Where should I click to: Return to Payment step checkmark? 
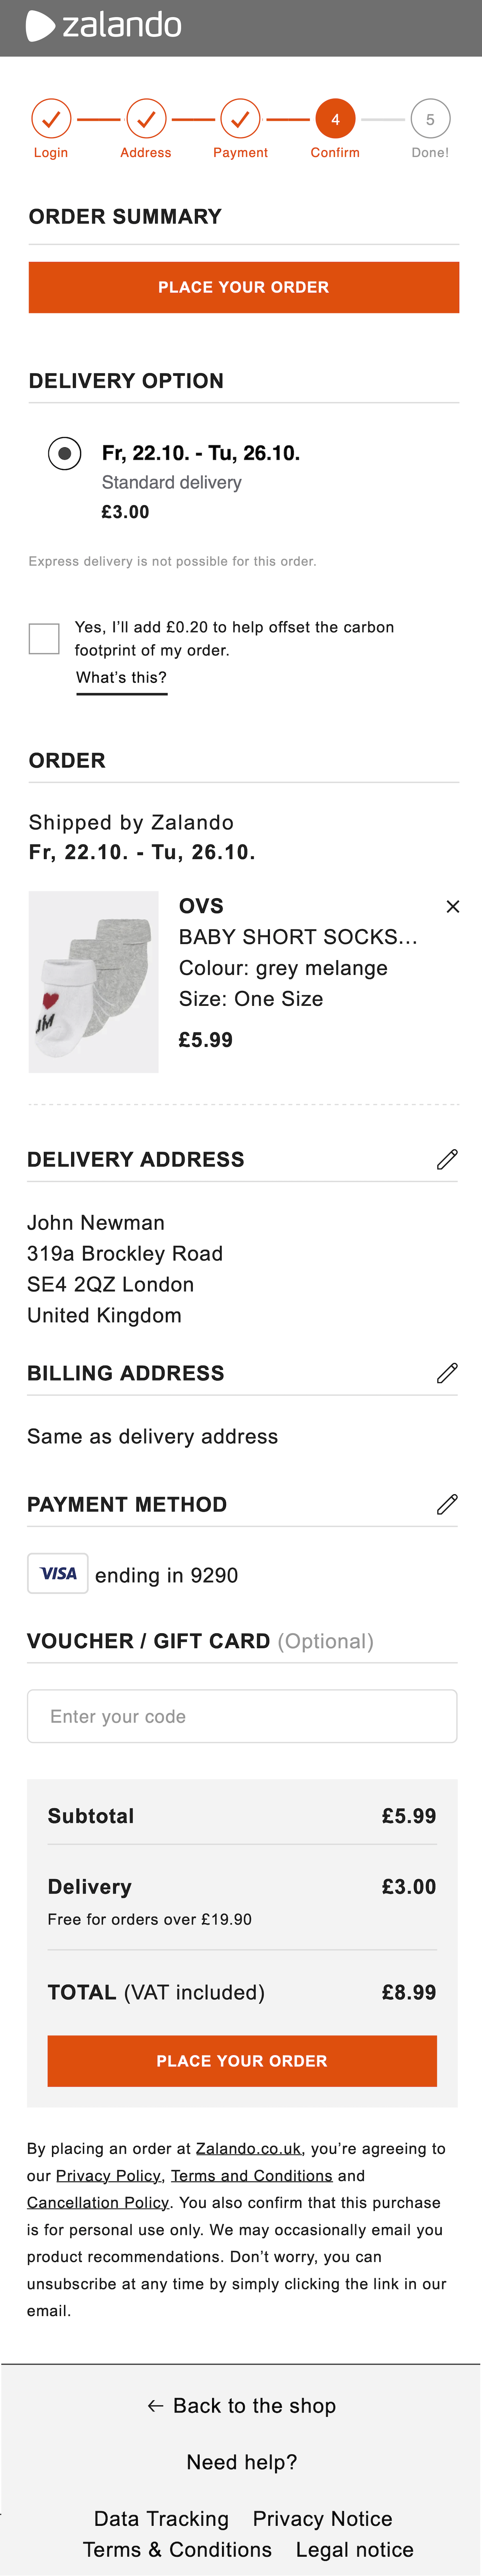click(x=240, y=119)
